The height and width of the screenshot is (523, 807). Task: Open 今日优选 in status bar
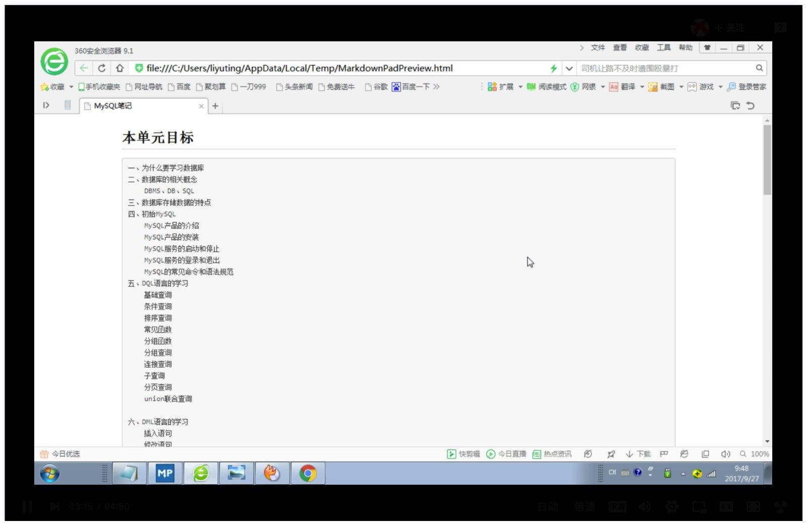[60, 454]
